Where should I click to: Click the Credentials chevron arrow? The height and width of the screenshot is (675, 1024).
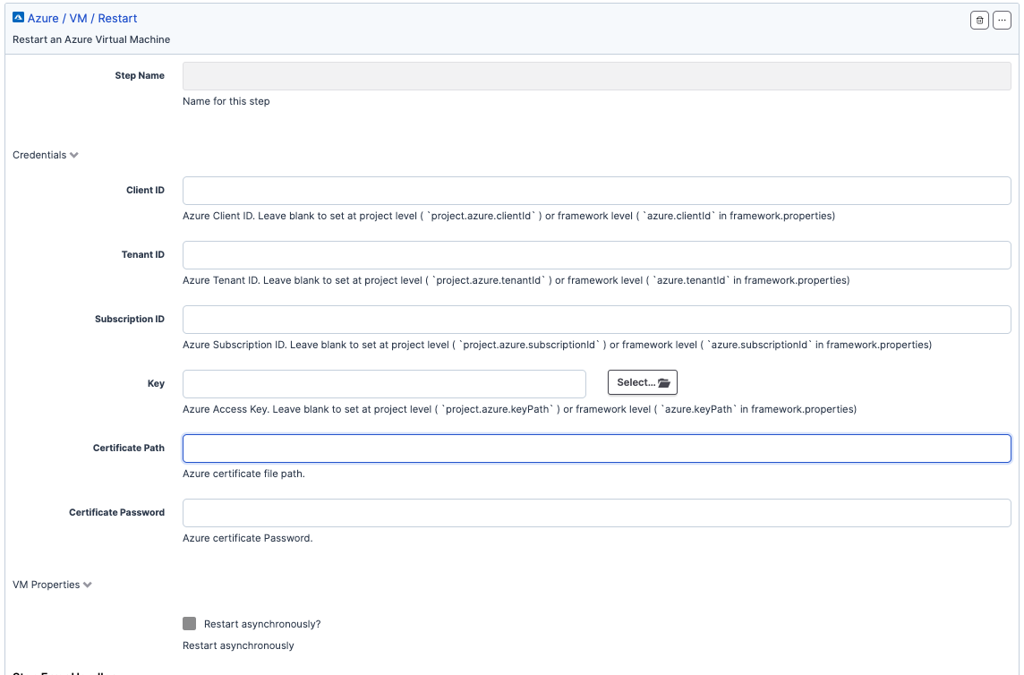(73, 156)
